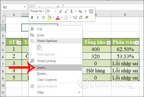Viewport: 144px width, 97px height.
Task: Increase font size with large A icon
Action: pos(61,11)
